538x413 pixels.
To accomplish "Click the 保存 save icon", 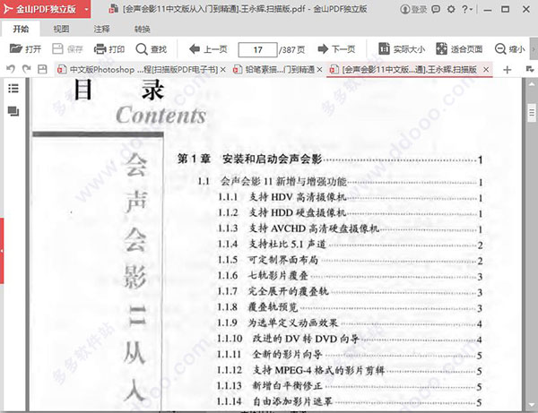I will pos(57,49).
